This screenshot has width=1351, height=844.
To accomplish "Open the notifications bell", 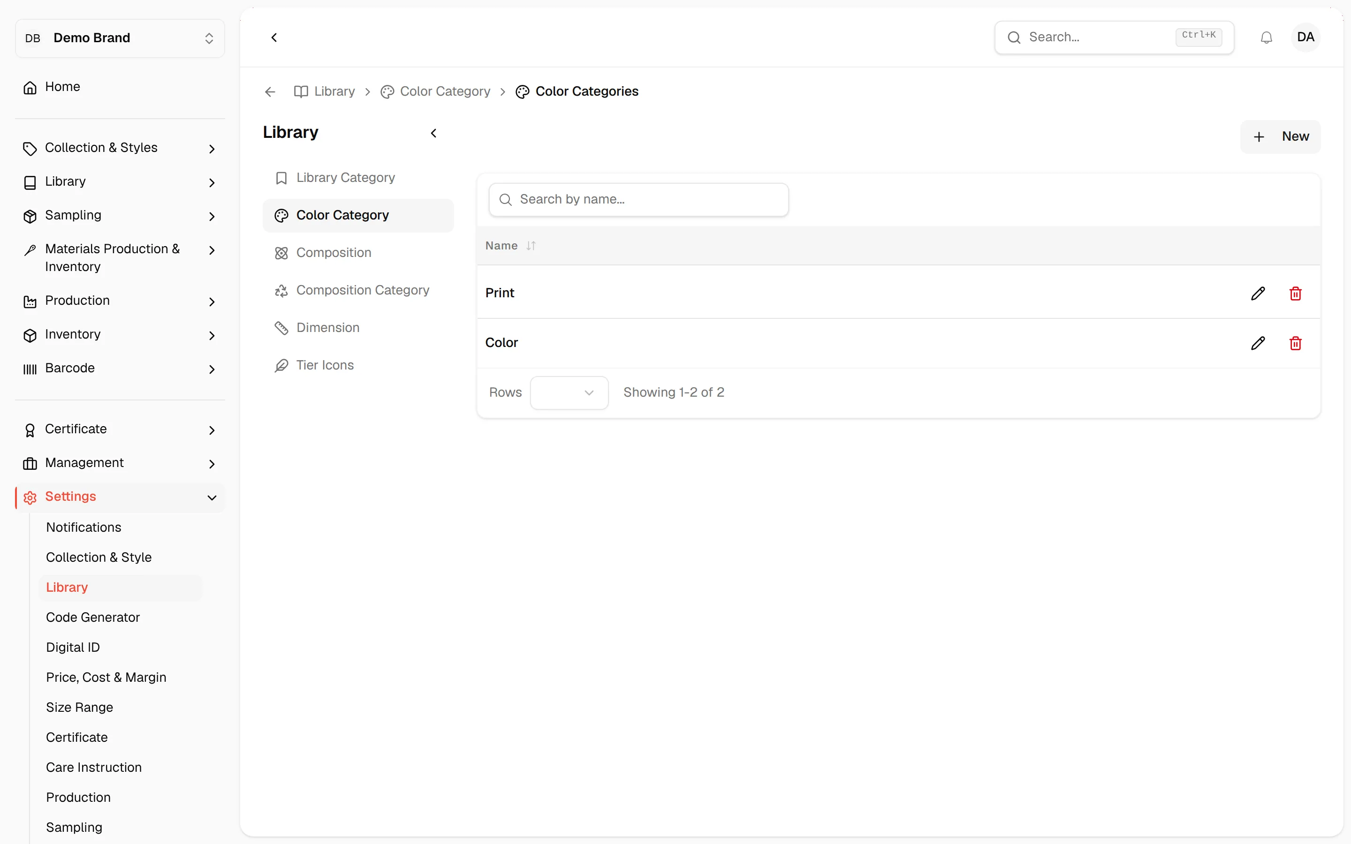I will 1266,38.
